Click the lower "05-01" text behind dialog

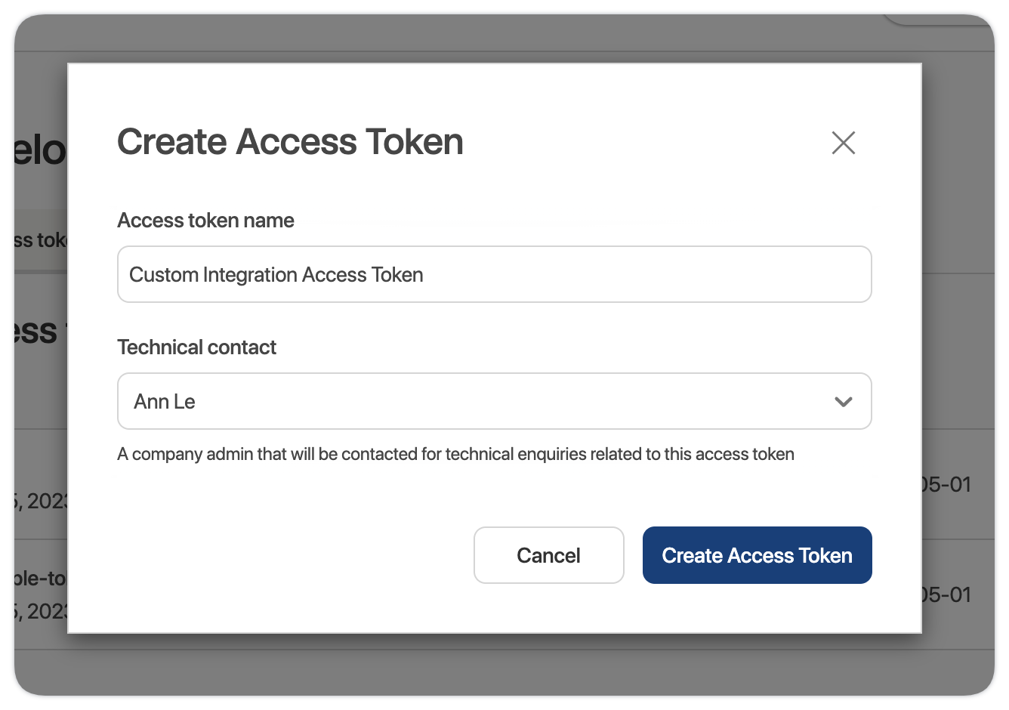946,594
